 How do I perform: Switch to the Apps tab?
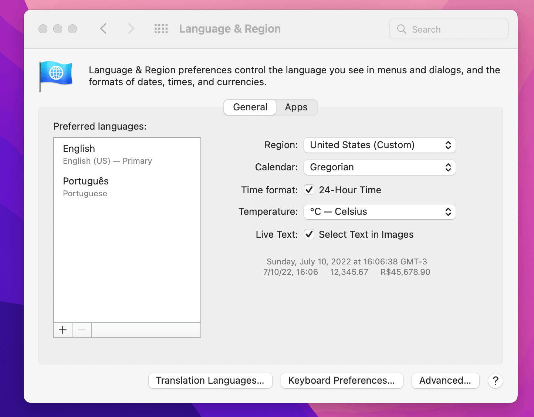pos(296,107)
